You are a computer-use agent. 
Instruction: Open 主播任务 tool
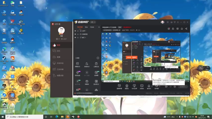pyautogui.click(x=96, y=65)
